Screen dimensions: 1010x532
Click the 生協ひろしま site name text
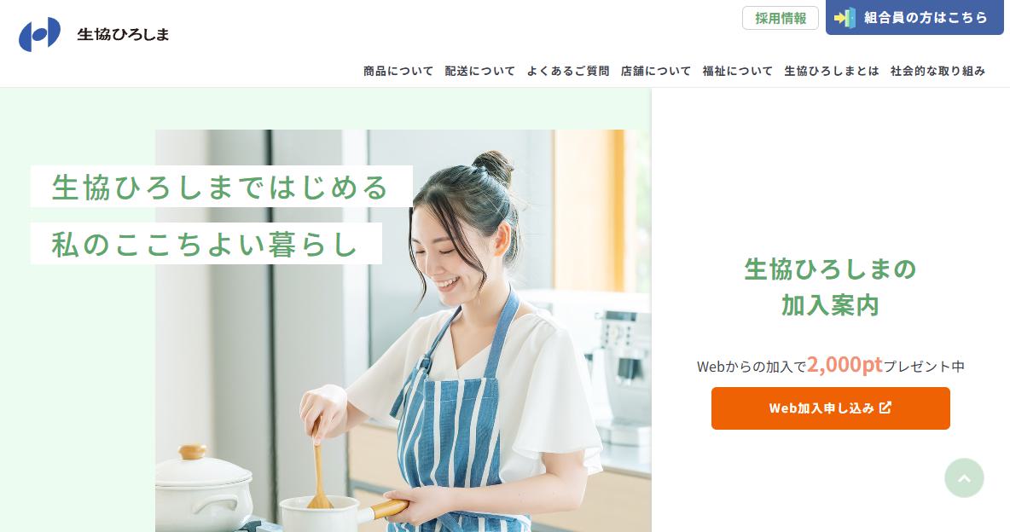point(123,34)
